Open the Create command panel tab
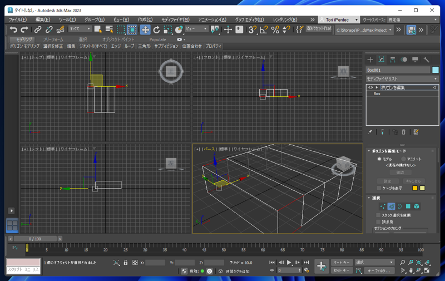 tap(370, 60)
